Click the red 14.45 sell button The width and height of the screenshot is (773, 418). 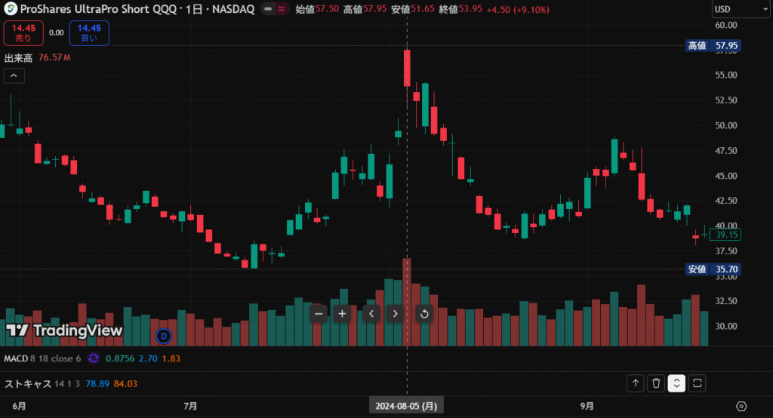pos(23,33)
